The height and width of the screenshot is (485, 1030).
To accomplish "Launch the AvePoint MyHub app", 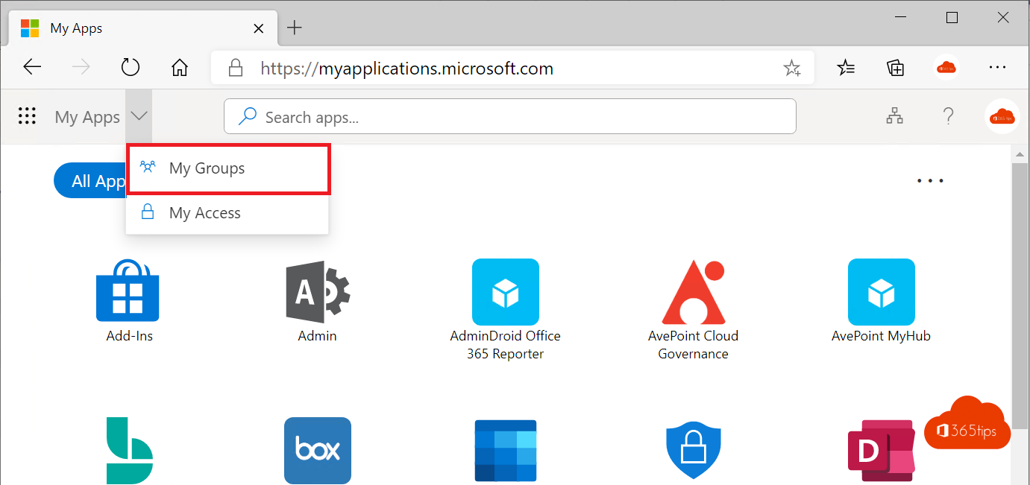I will click(x=882, y=291).
